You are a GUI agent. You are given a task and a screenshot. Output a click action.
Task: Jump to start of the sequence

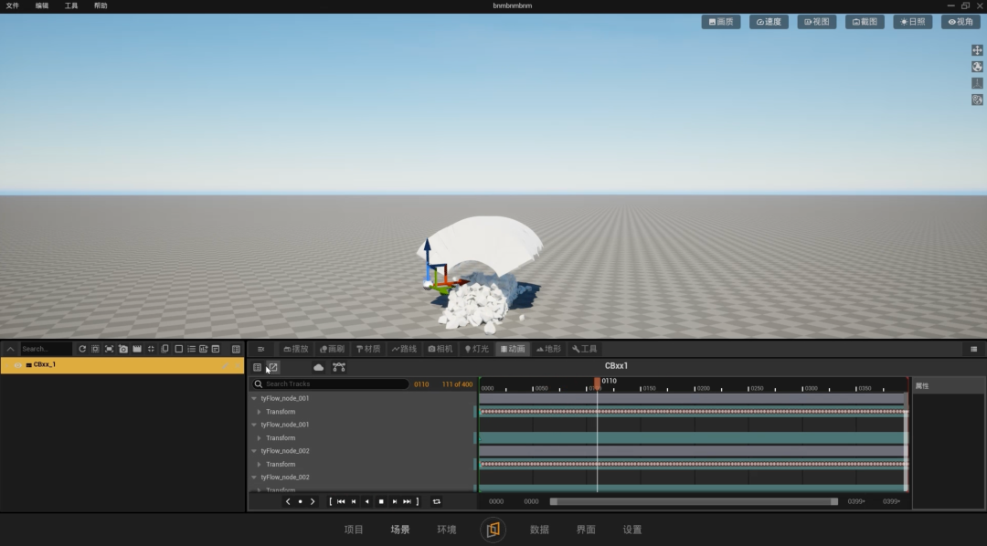point(341,501)
